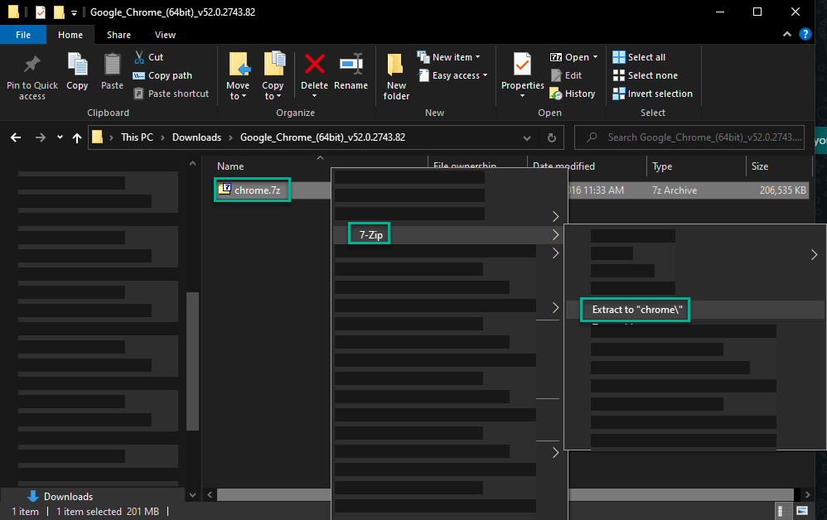Refresh the current folder view
Screen dimensions: 827x520
(552, 137)
